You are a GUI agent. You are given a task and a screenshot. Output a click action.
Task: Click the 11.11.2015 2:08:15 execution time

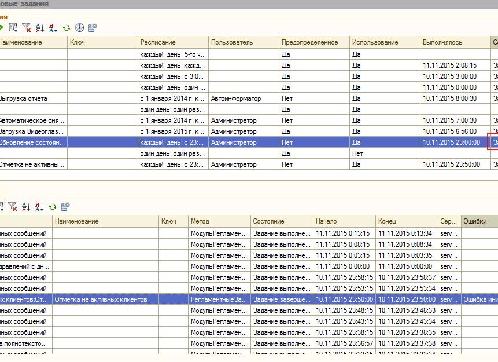pyautogui.click(x=455, y=65)
